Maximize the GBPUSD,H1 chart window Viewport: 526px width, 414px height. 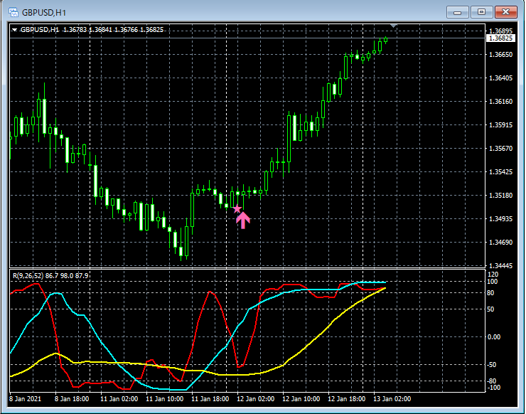coord(481,11)
